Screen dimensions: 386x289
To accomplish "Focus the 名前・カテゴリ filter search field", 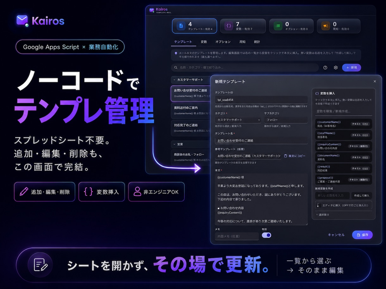I will (x=245, y=68).
